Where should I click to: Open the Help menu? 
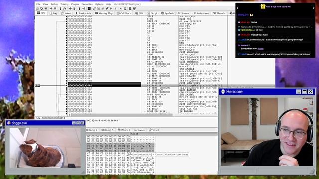point(108,4)
